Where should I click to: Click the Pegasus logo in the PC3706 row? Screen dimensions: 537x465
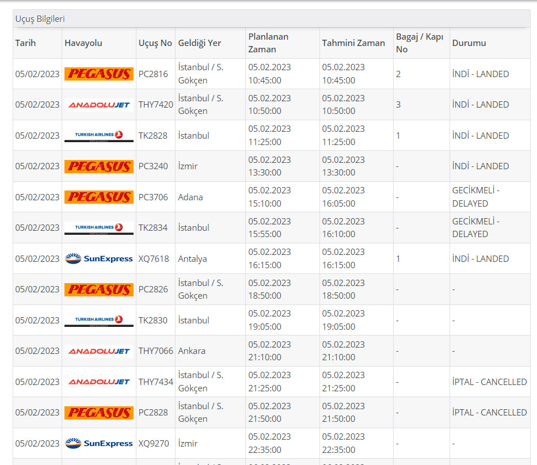[x=99, y=197]
